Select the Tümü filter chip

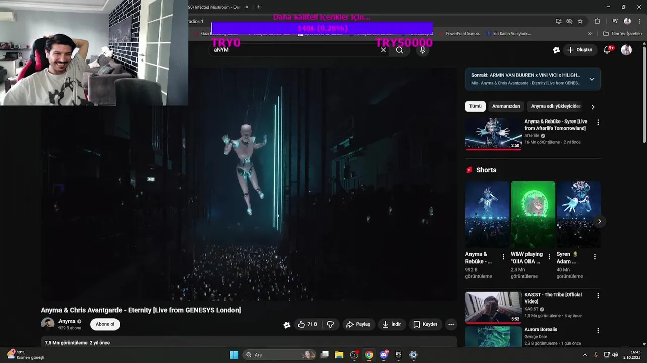[x=475, y=106]
